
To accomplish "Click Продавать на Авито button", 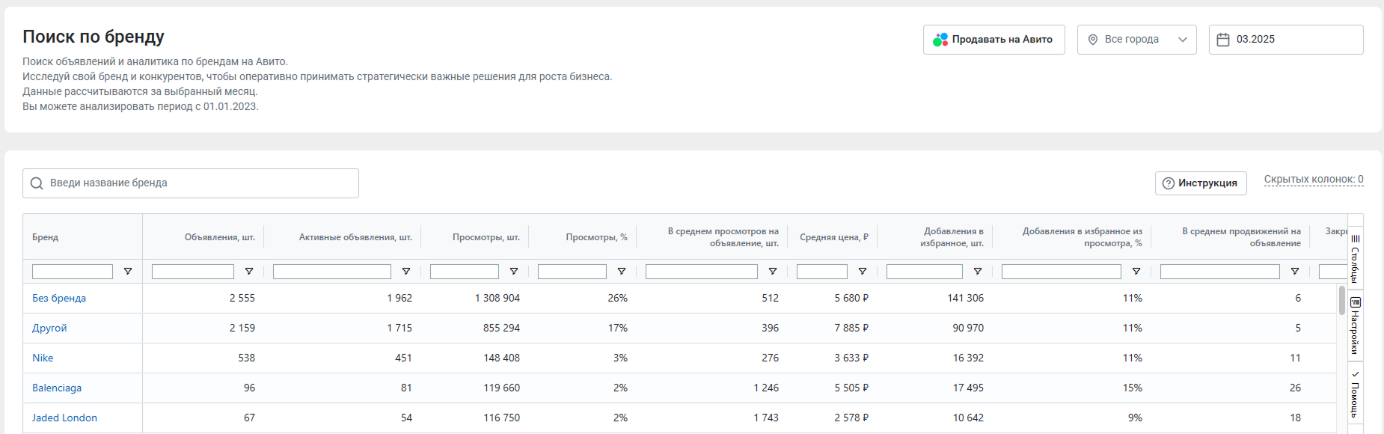I will pos(994,40).
